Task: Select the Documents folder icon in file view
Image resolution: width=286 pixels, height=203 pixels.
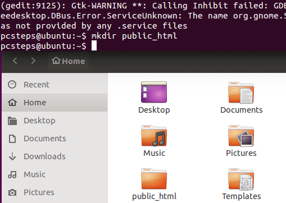Action: 241,93
